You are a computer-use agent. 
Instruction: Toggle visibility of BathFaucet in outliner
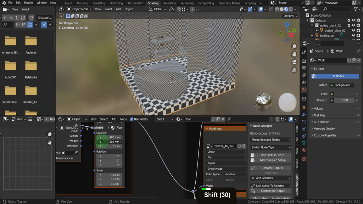353,35
